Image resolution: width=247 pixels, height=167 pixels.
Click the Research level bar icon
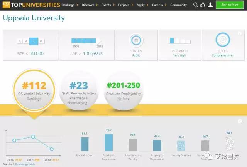(179, 41)
